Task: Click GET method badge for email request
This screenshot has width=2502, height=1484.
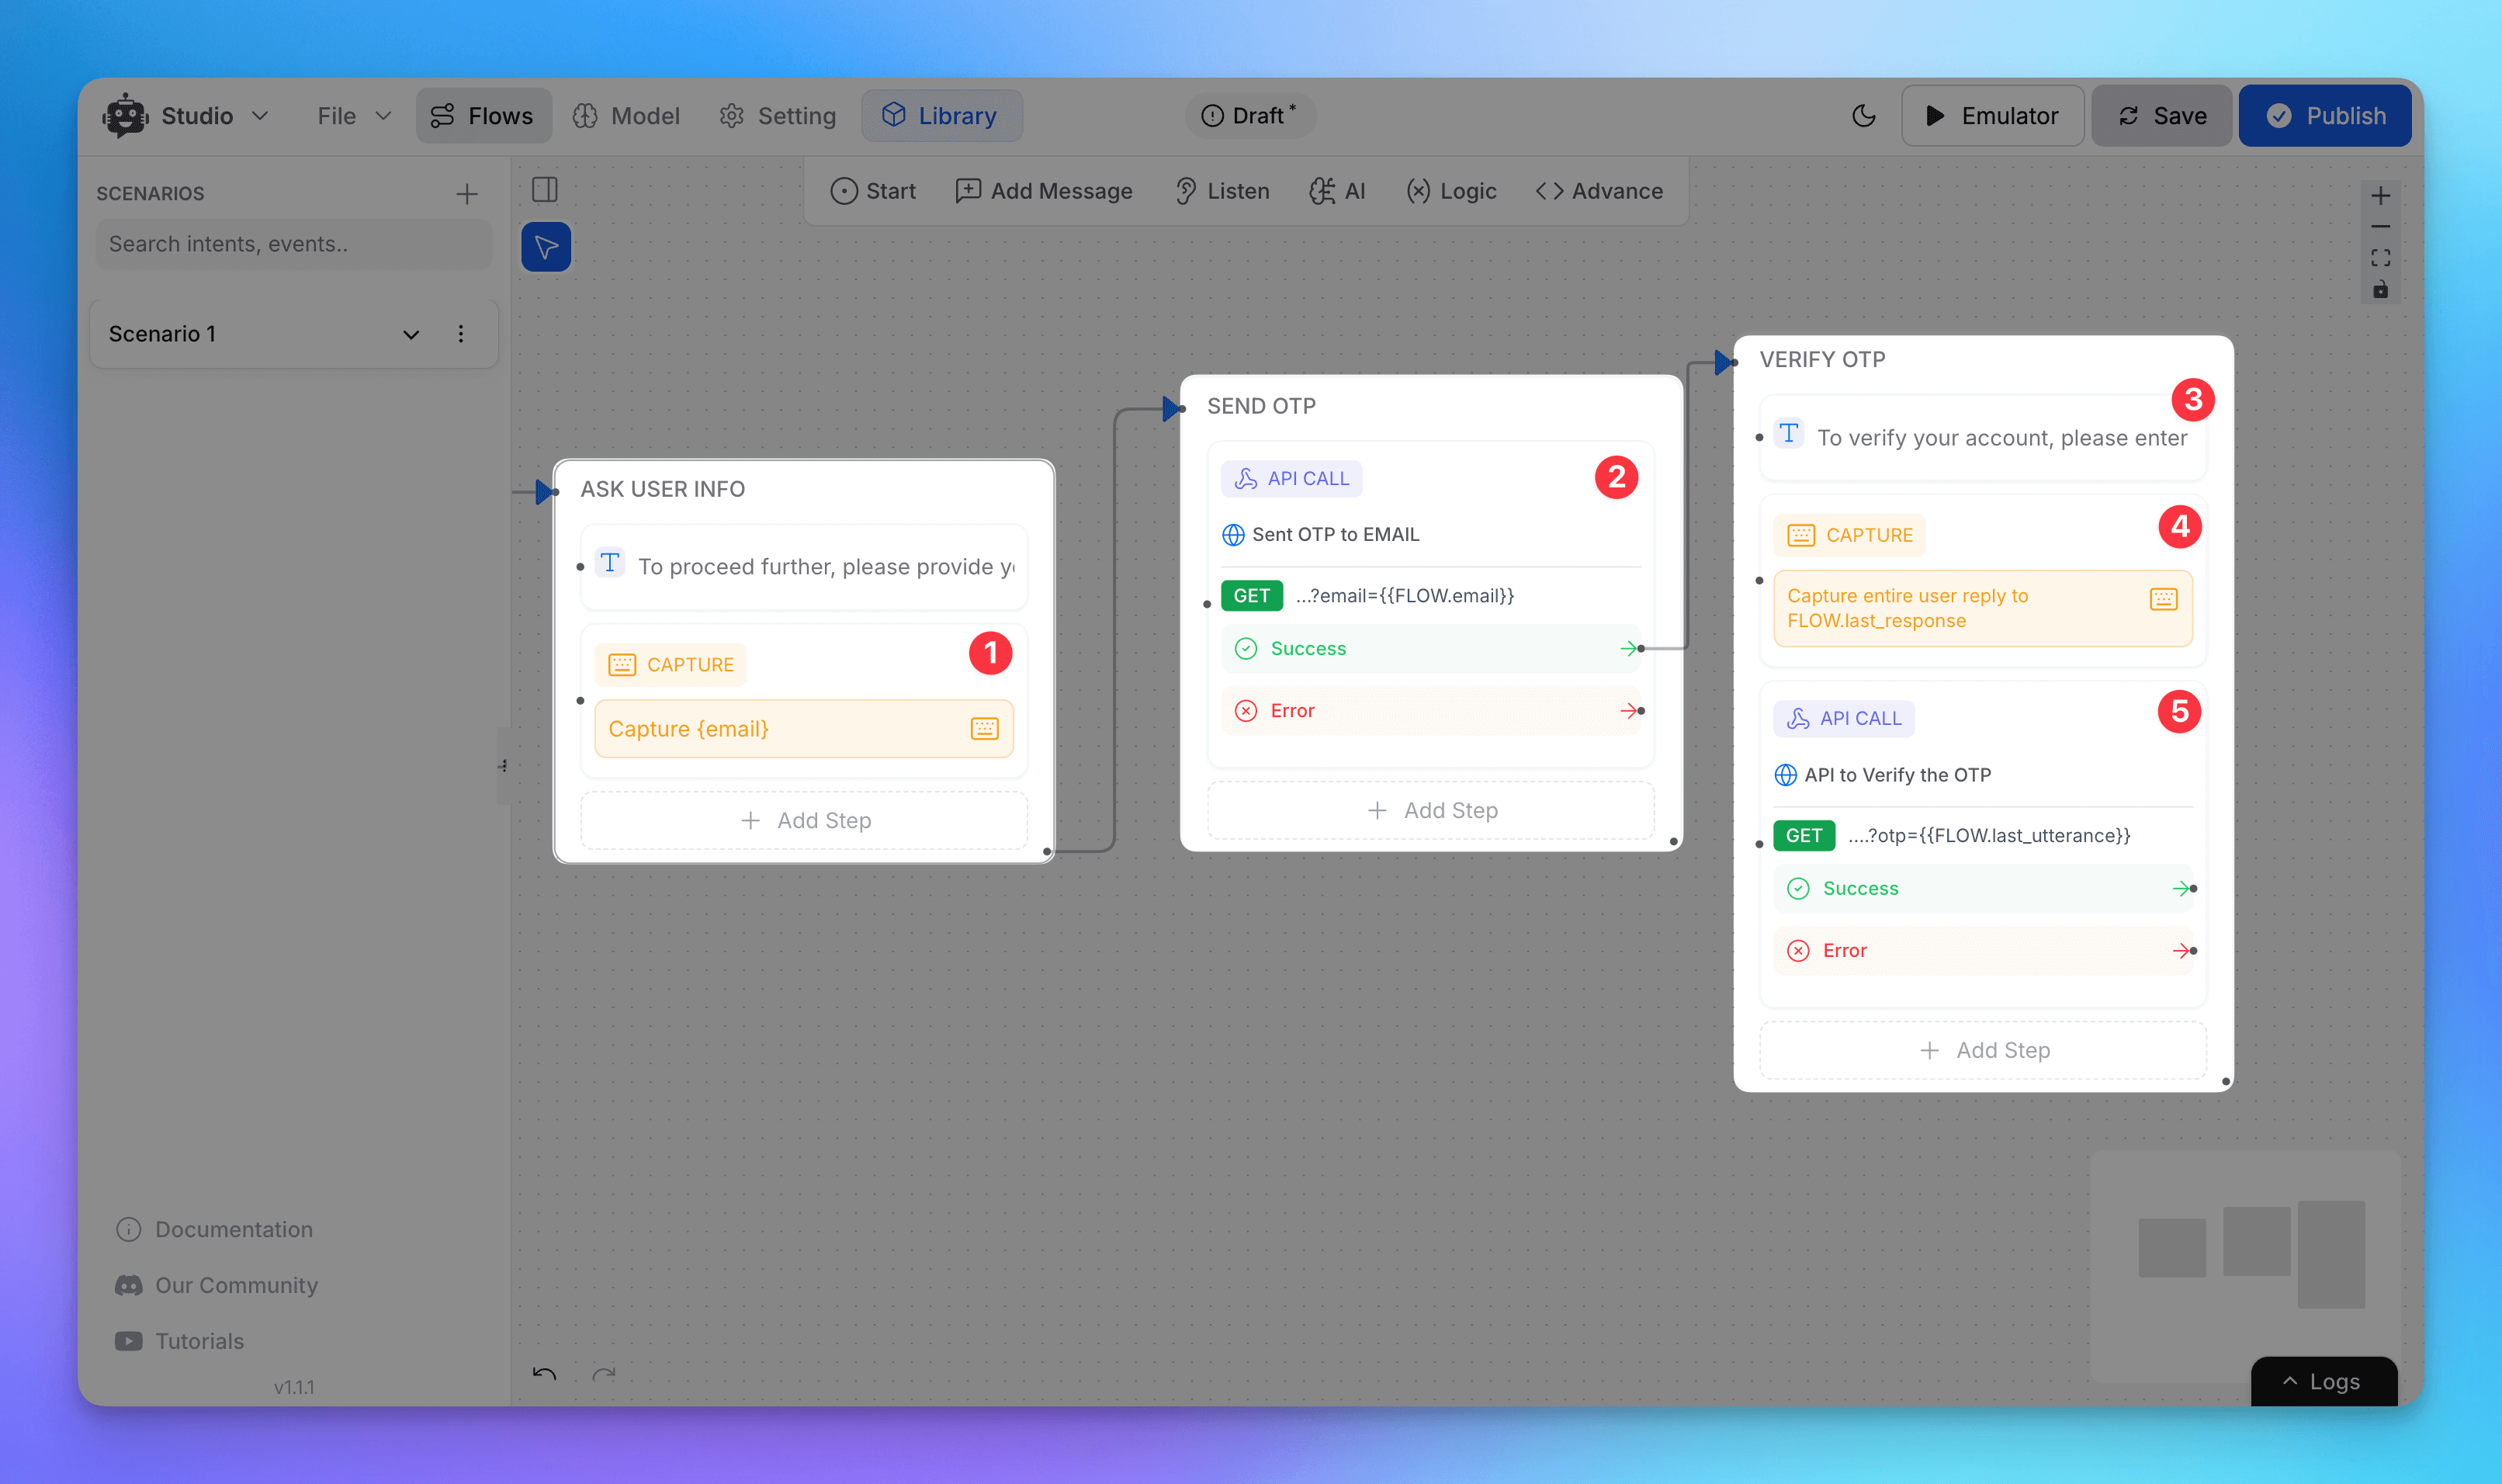Action: (1252, 596)
